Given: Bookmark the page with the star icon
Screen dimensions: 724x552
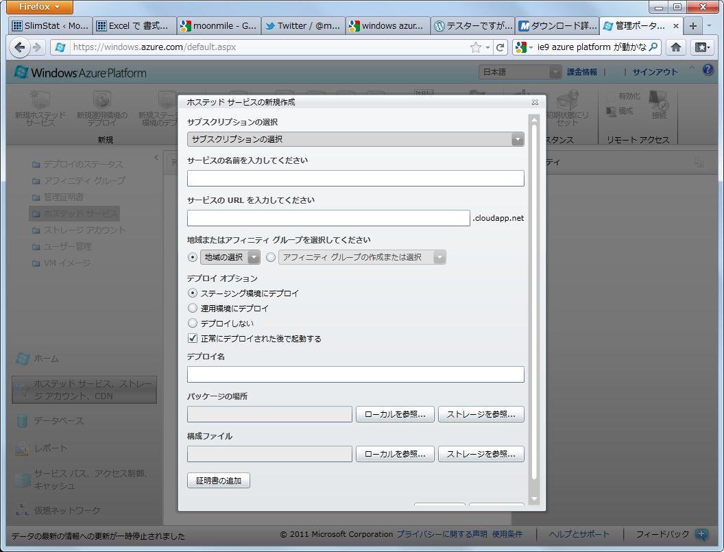Looking at the screenshot, I should [476, 47].
